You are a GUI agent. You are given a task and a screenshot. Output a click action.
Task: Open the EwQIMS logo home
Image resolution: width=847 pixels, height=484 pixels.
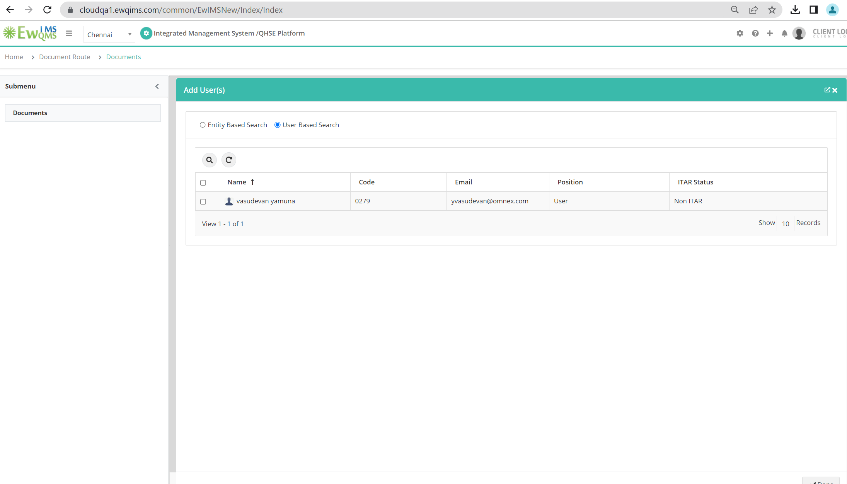(30, 33)
